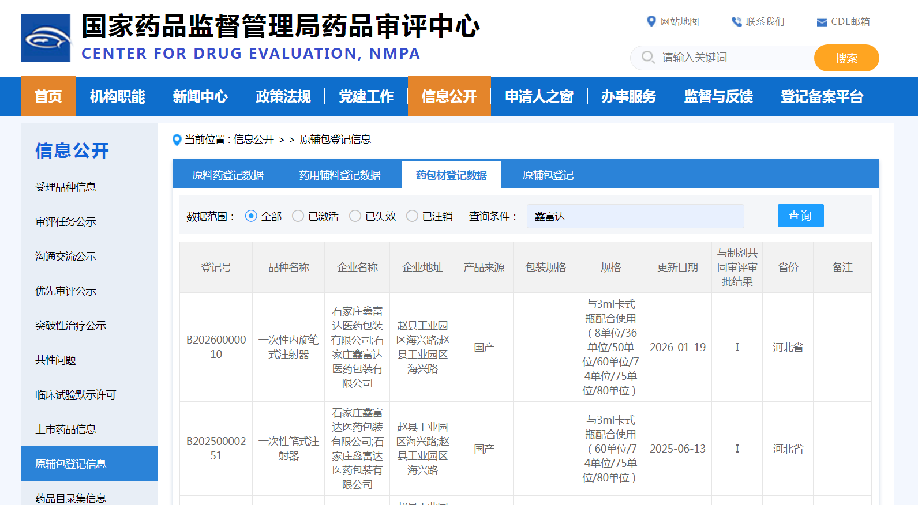Screen dimensions: 918x505
Task: Click the current location pin icon
Action: pyautogui.click(x=177, y=140)
